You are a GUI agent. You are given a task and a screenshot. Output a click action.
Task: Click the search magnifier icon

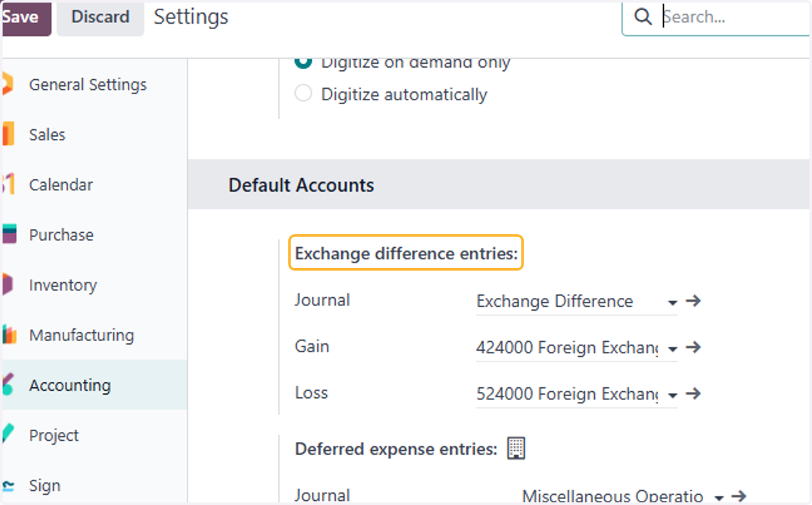(x=643, y=17)
